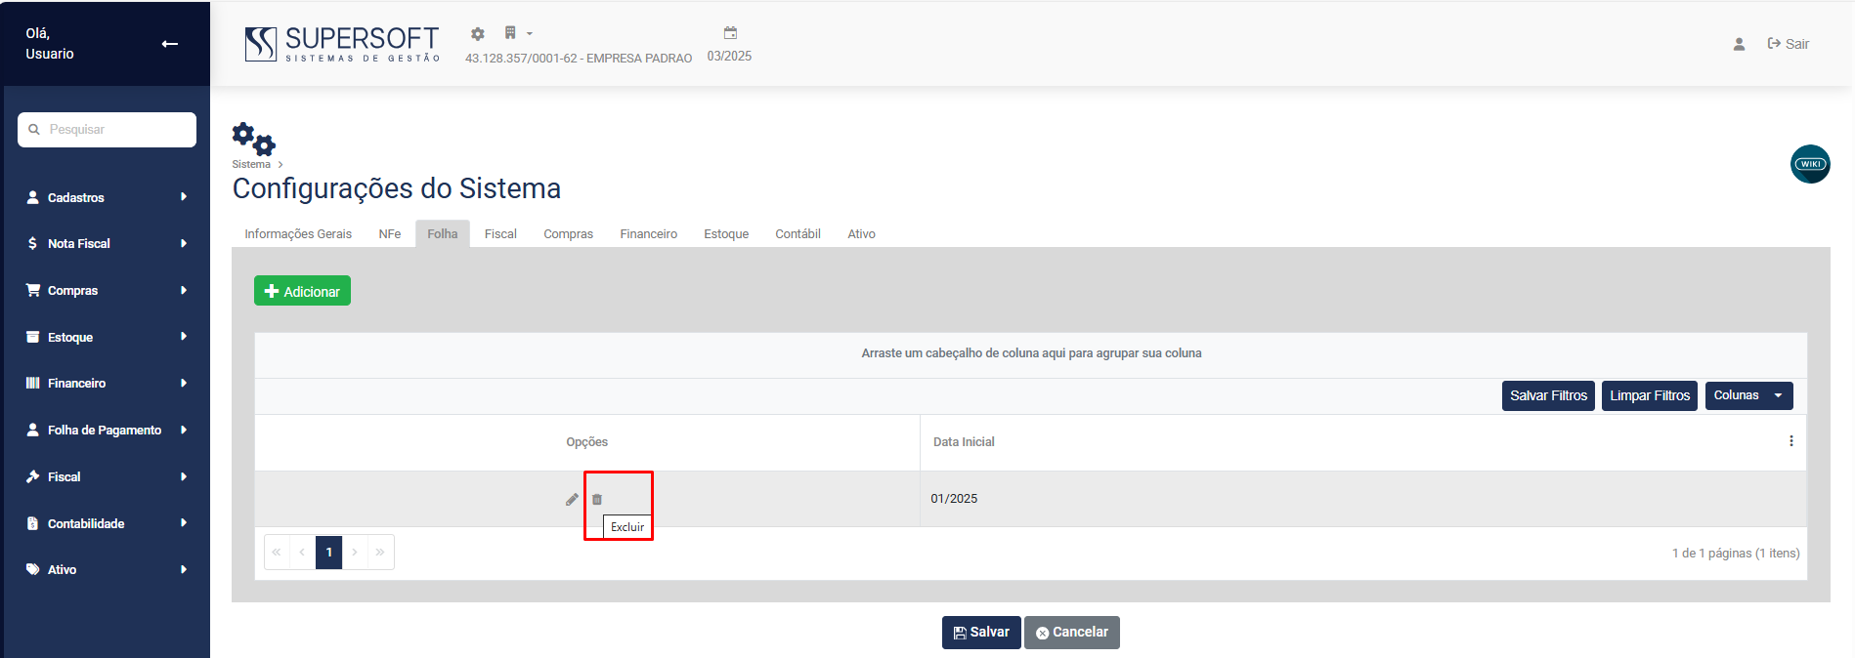This screenshot has width=1855, height=658.
Task: Open the calendar period icon
Action: click(730, 33)
